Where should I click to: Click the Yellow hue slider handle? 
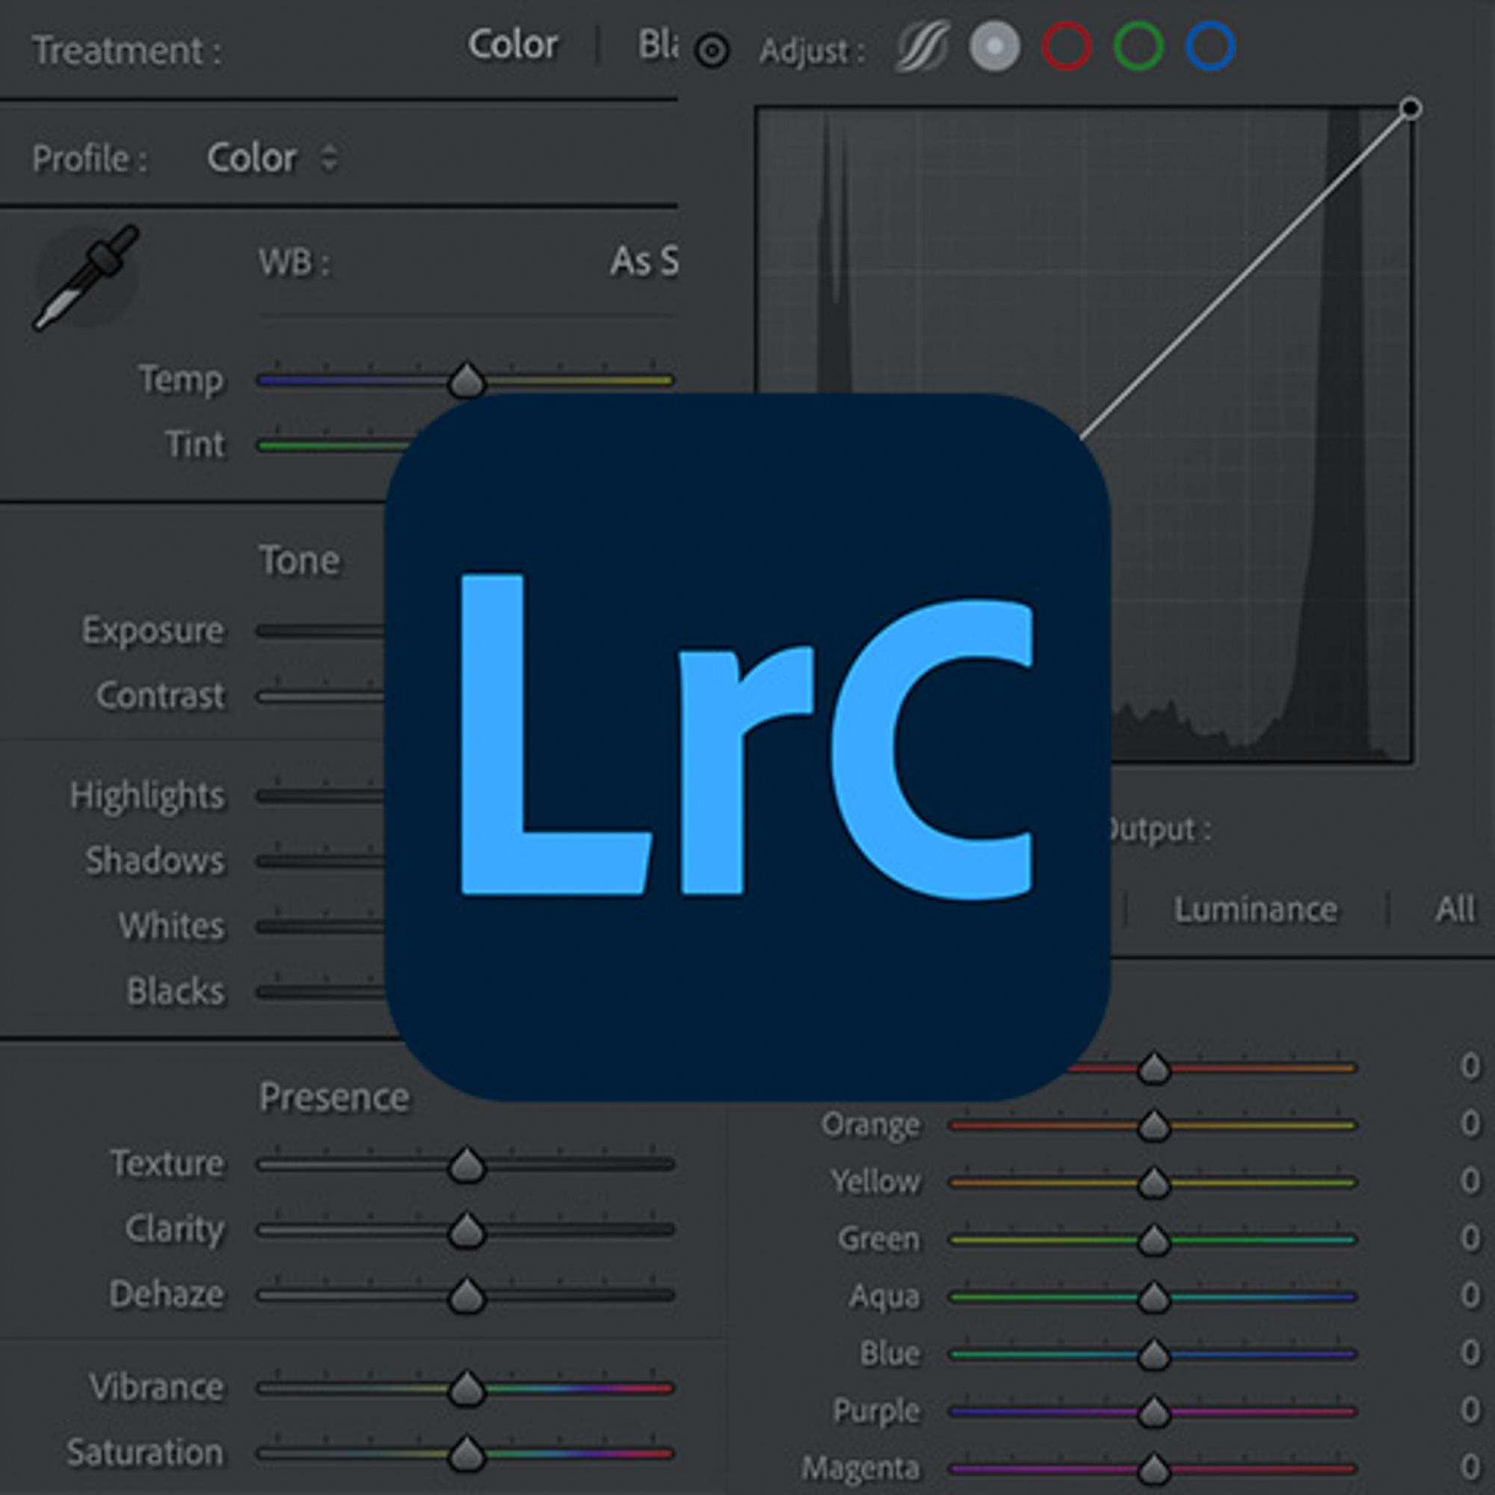[x=1153, y=1183]
